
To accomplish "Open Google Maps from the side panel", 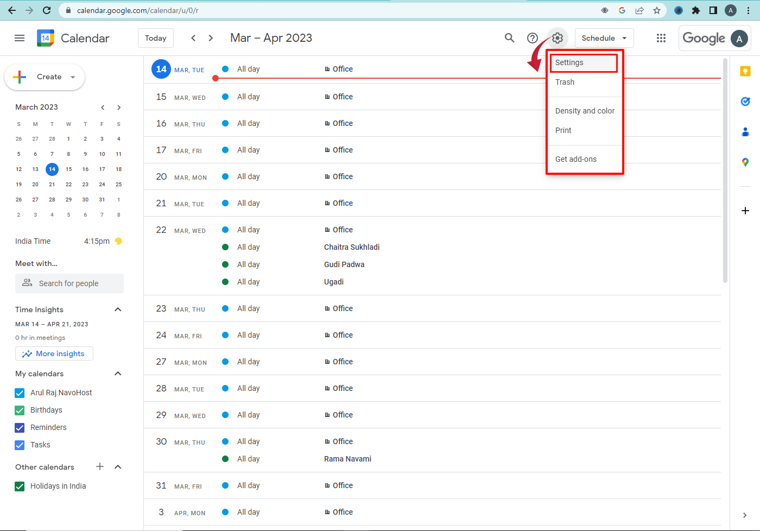I will click(x=745, y=162).
